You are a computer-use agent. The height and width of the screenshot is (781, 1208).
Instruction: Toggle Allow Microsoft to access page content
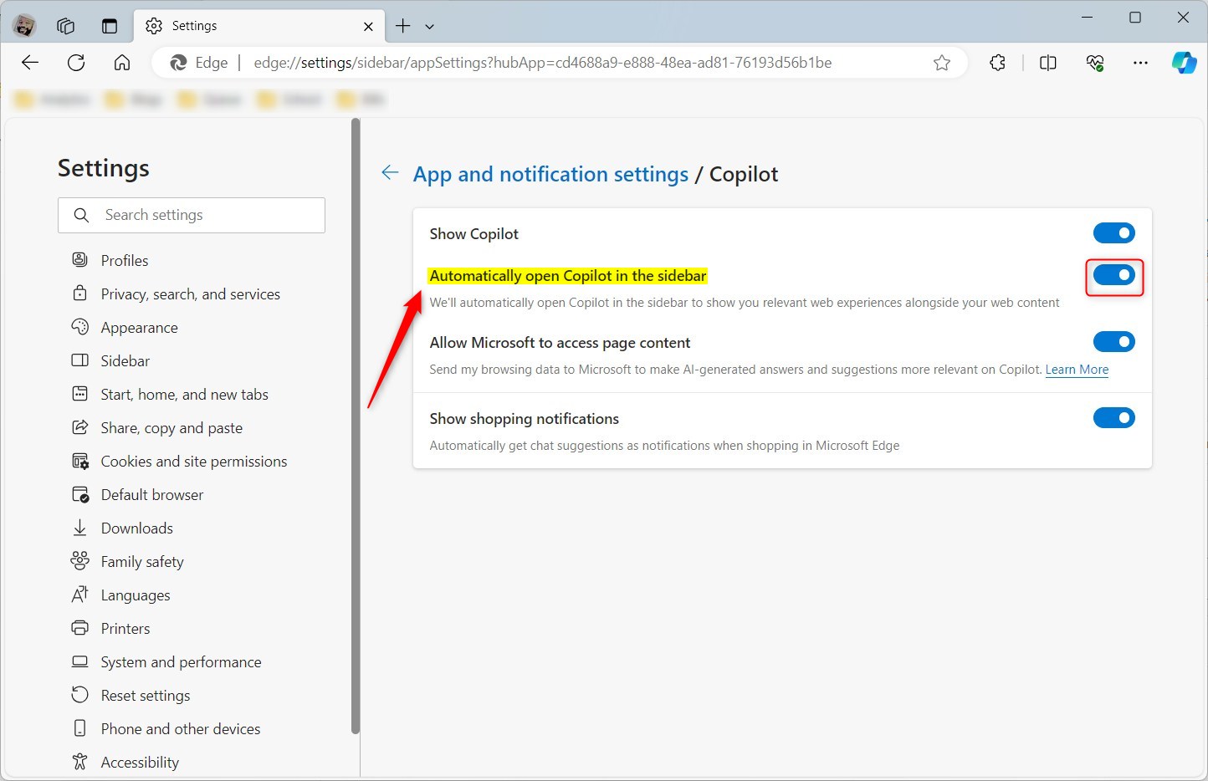click(1114, 341)
